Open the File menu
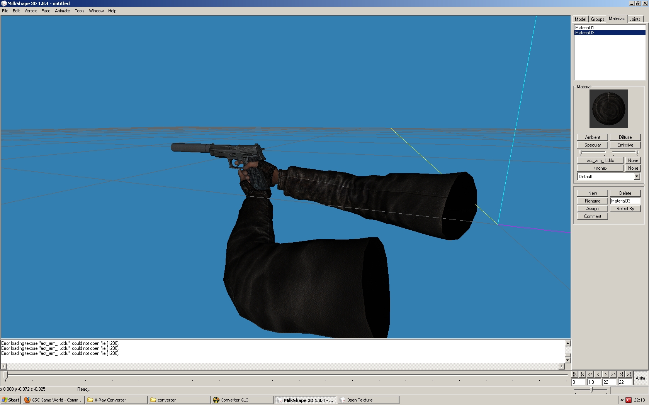This screenshot has height=405, width=649. coord(5,11)
